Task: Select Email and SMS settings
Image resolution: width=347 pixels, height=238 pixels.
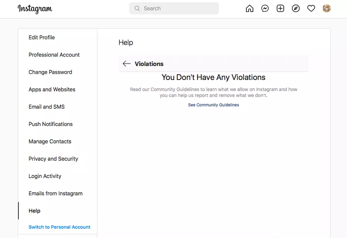Action: pyautogui.click(x=46, y=107)
